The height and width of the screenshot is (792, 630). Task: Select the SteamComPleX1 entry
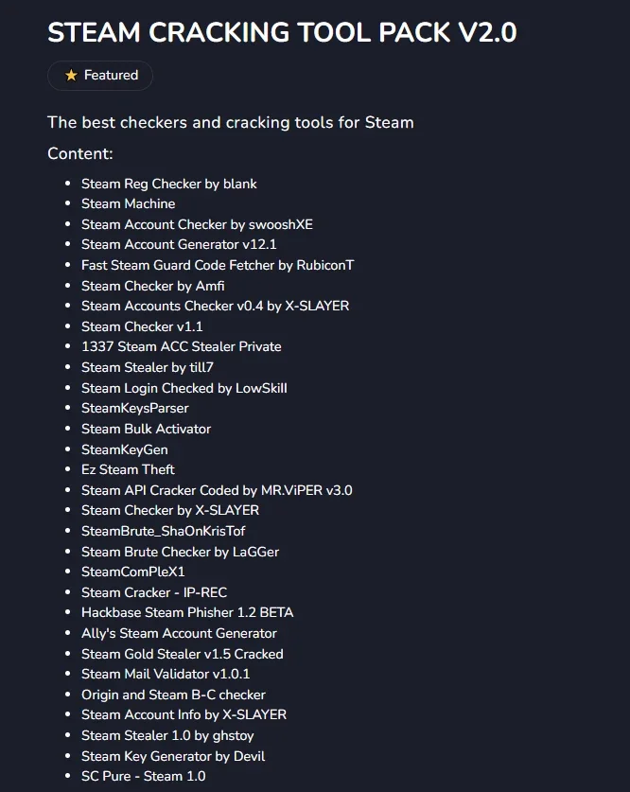point(133,572)
